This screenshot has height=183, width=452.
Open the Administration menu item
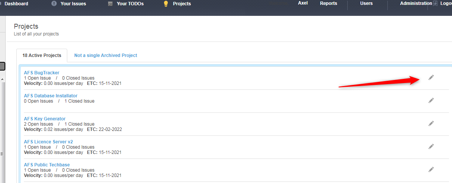pos(416,3)
